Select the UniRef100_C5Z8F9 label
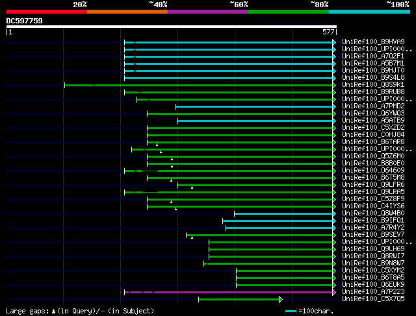The image size is (416, 316). [x=373, y=199]
